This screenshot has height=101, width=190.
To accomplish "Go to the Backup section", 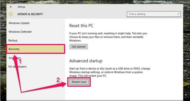I will coord(13,40).
